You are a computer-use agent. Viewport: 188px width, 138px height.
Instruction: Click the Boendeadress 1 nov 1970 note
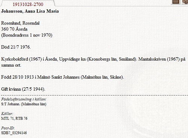tap(27, 35)
